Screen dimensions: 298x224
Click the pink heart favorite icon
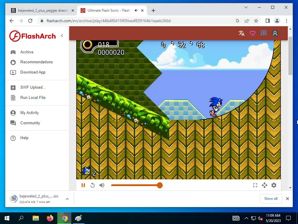tap(252, 33)
